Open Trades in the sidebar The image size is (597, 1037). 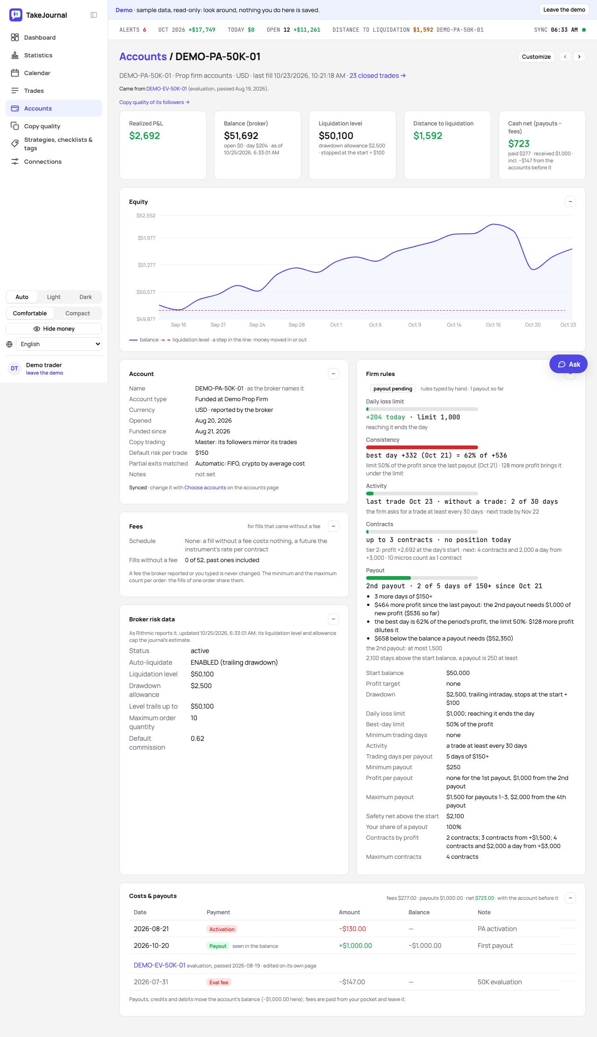[x=54, y=90]
